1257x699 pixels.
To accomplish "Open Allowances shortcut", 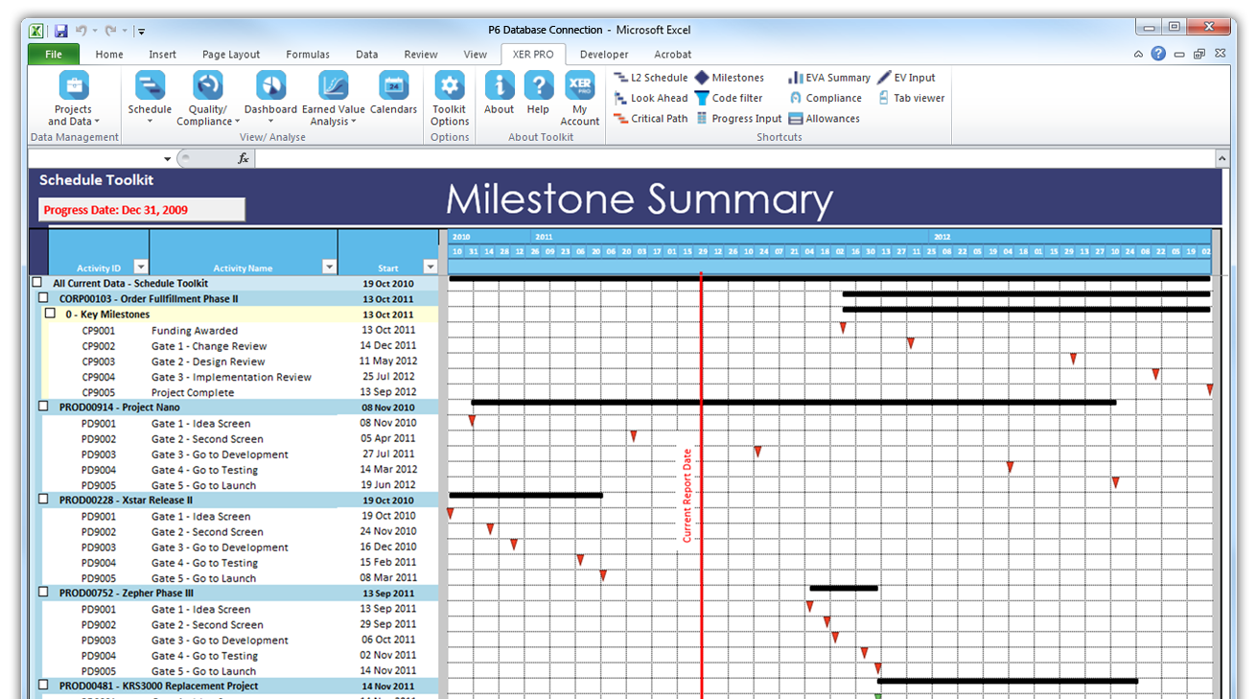I will pos(825,119).
